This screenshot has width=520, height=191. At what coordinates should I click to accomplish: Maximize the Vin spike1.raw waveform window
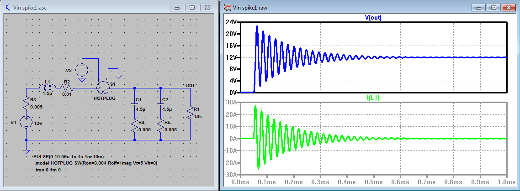pos(493,8)
